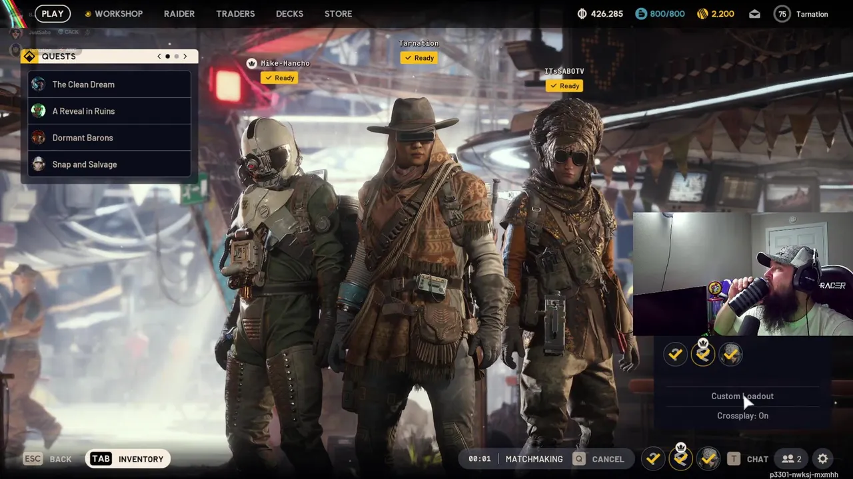Click the T key chat icon
853x479 pixels.
click(733, 459)
